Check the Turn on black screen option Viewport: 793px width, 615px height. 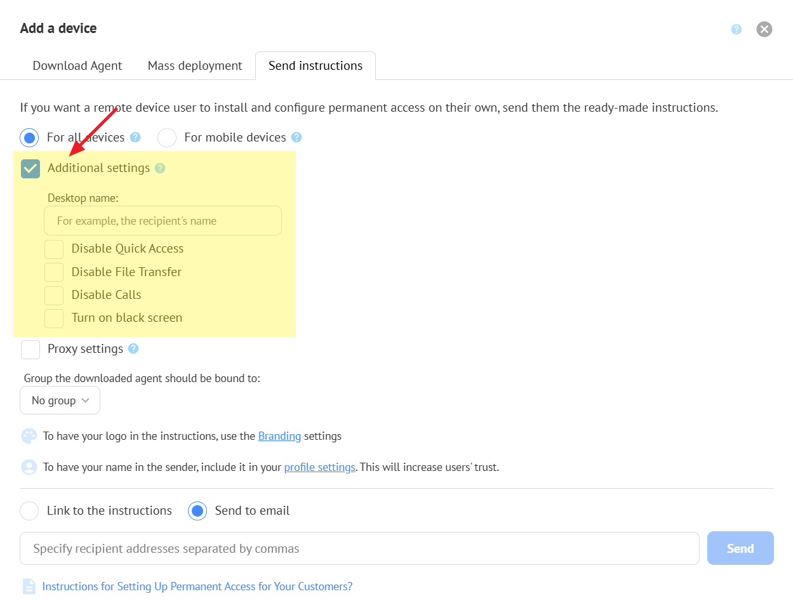pyautogui.click(x=54, y=318)
